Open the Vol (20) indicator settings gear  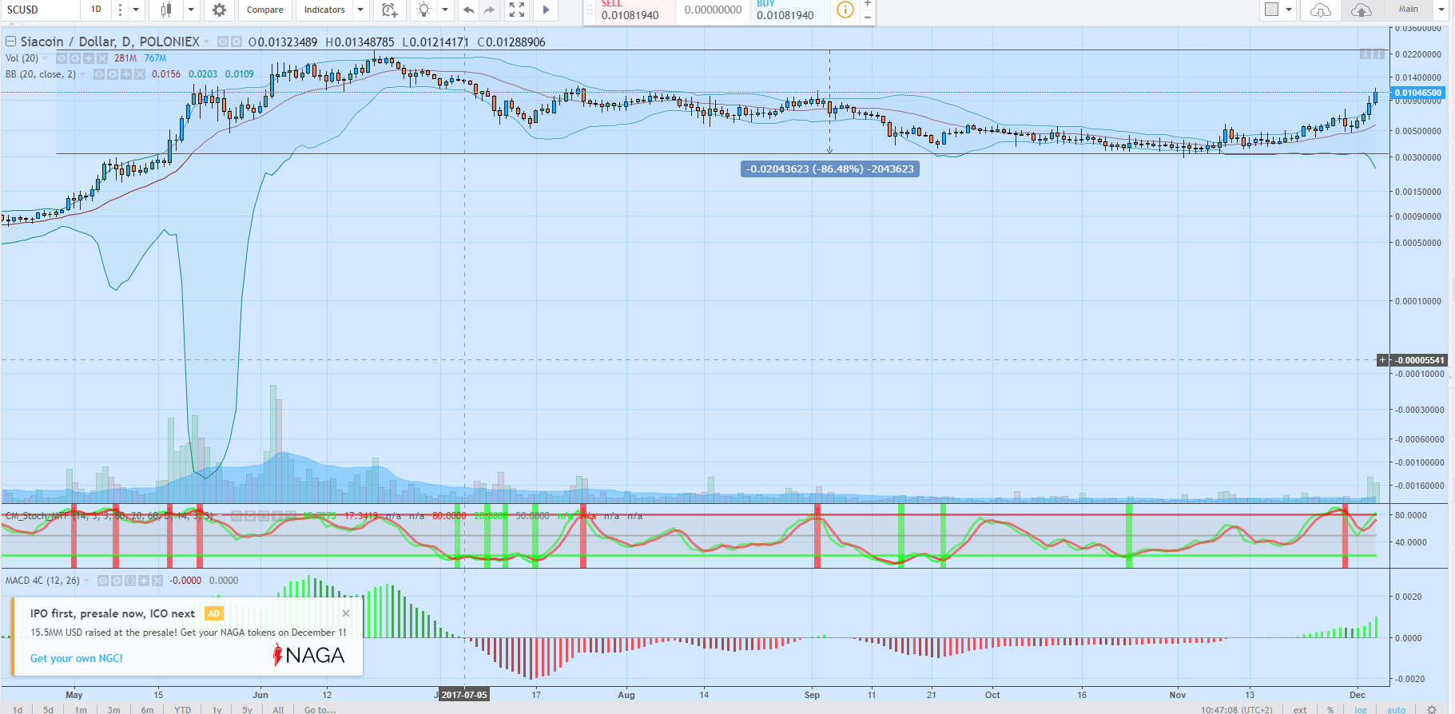click(74, 58)
